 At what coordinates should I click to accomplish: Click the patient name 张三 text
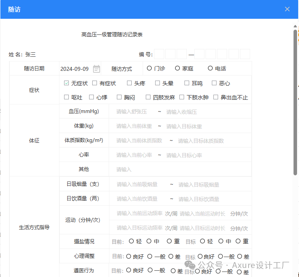(30, 54)
